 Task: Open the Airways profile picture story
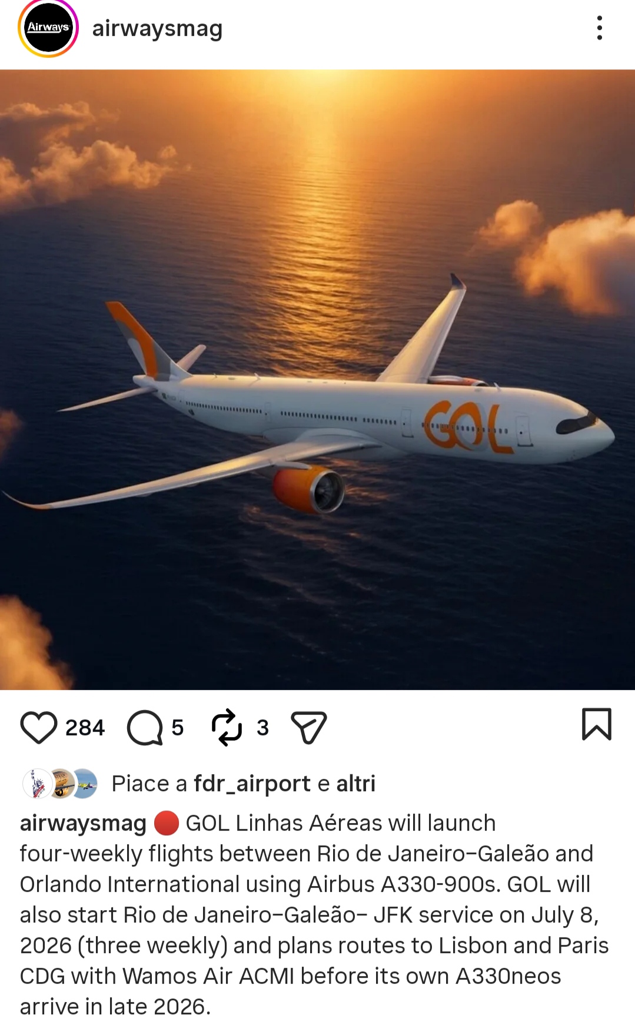click(x=48, y=28)
